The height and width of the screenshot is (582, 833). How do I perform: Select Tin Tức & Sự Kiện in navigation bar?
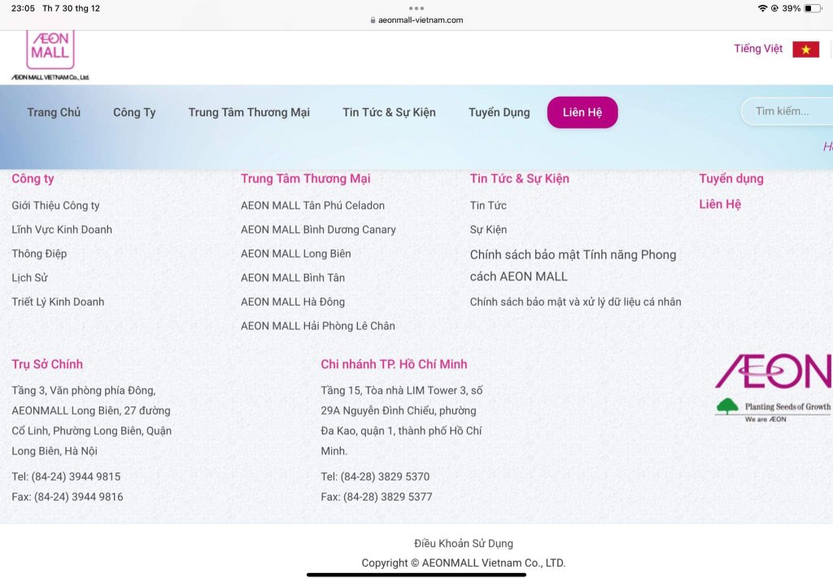click(389, 112)
